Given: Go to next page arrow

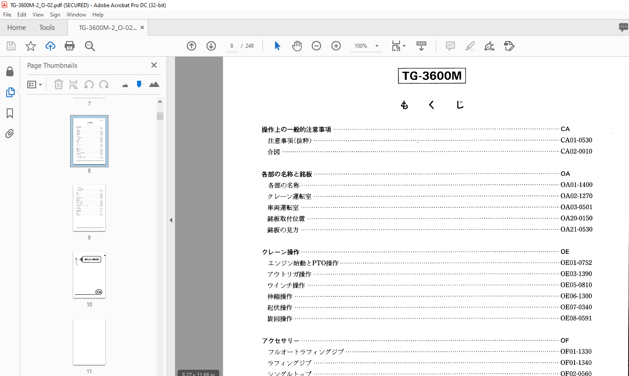Looking at the screenshot, I should click(211, 46).
